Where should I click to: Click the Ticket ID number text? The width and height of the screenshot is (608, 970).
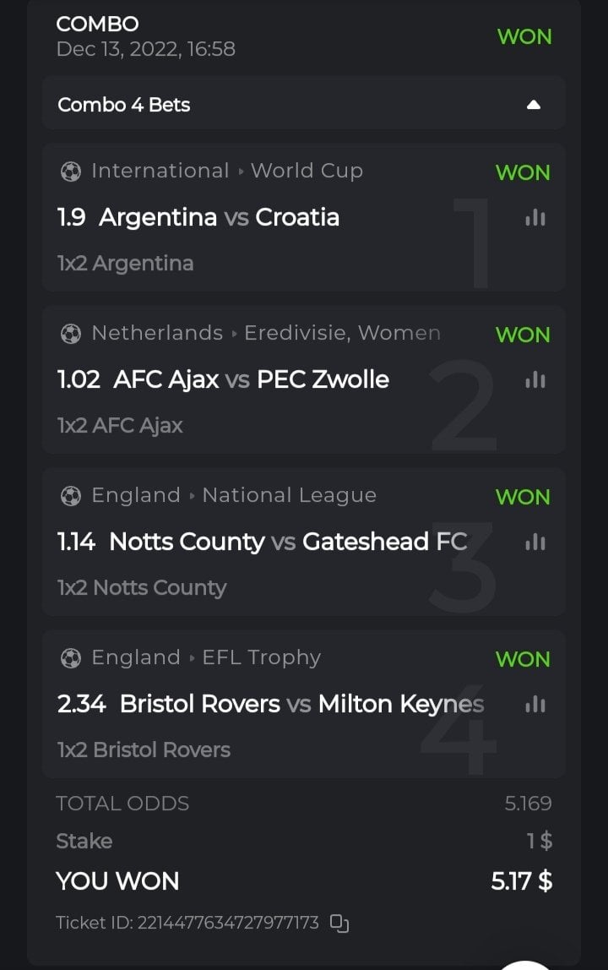226,923
